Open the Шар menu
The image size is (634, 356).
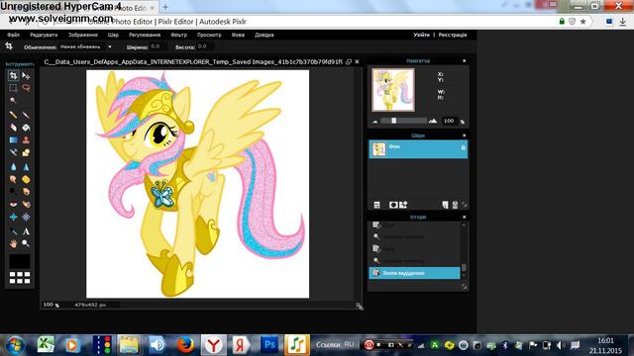(113, 36)
